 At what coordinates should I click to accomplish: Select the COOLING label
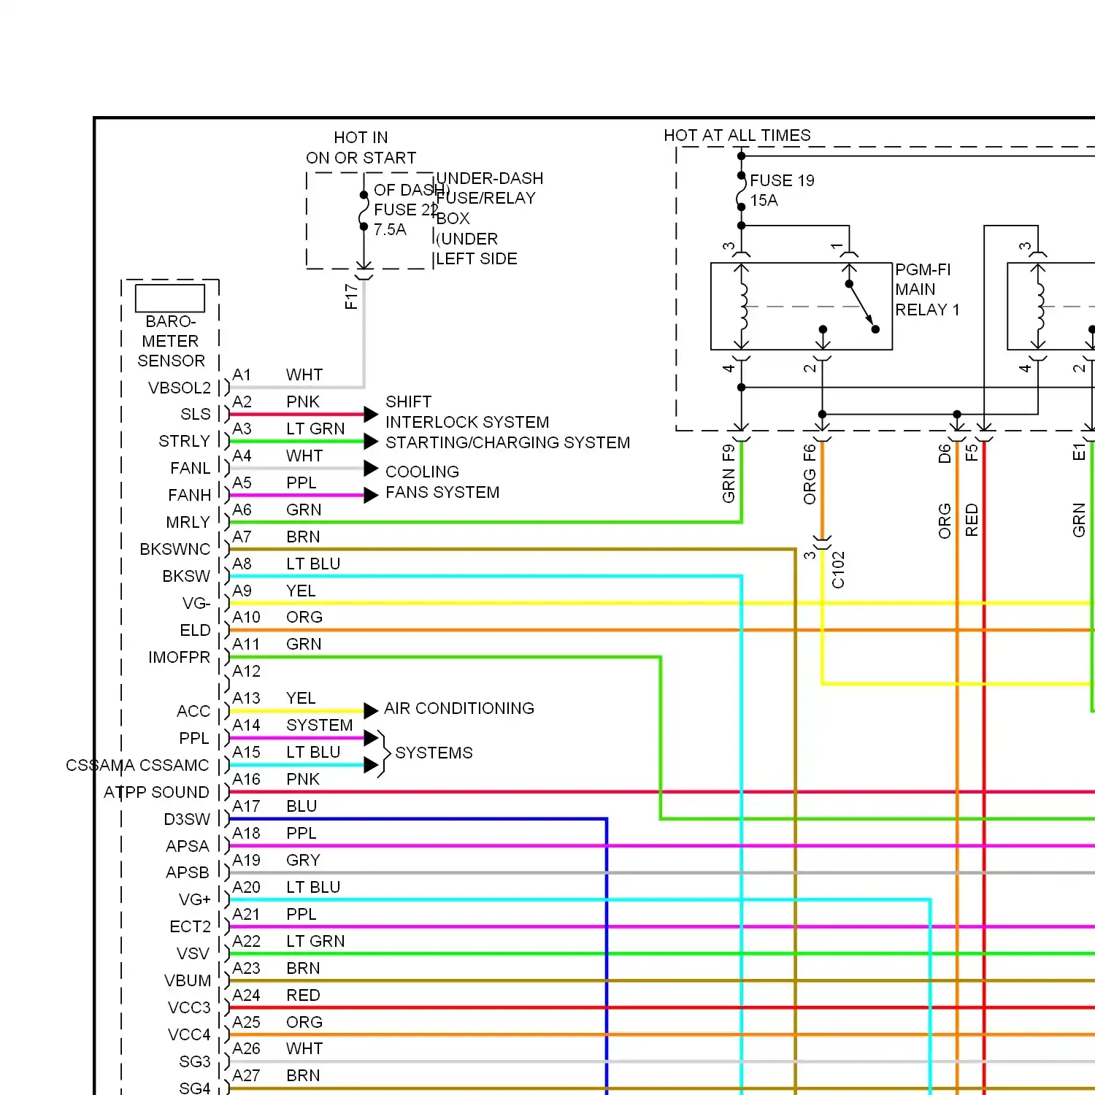422,472
